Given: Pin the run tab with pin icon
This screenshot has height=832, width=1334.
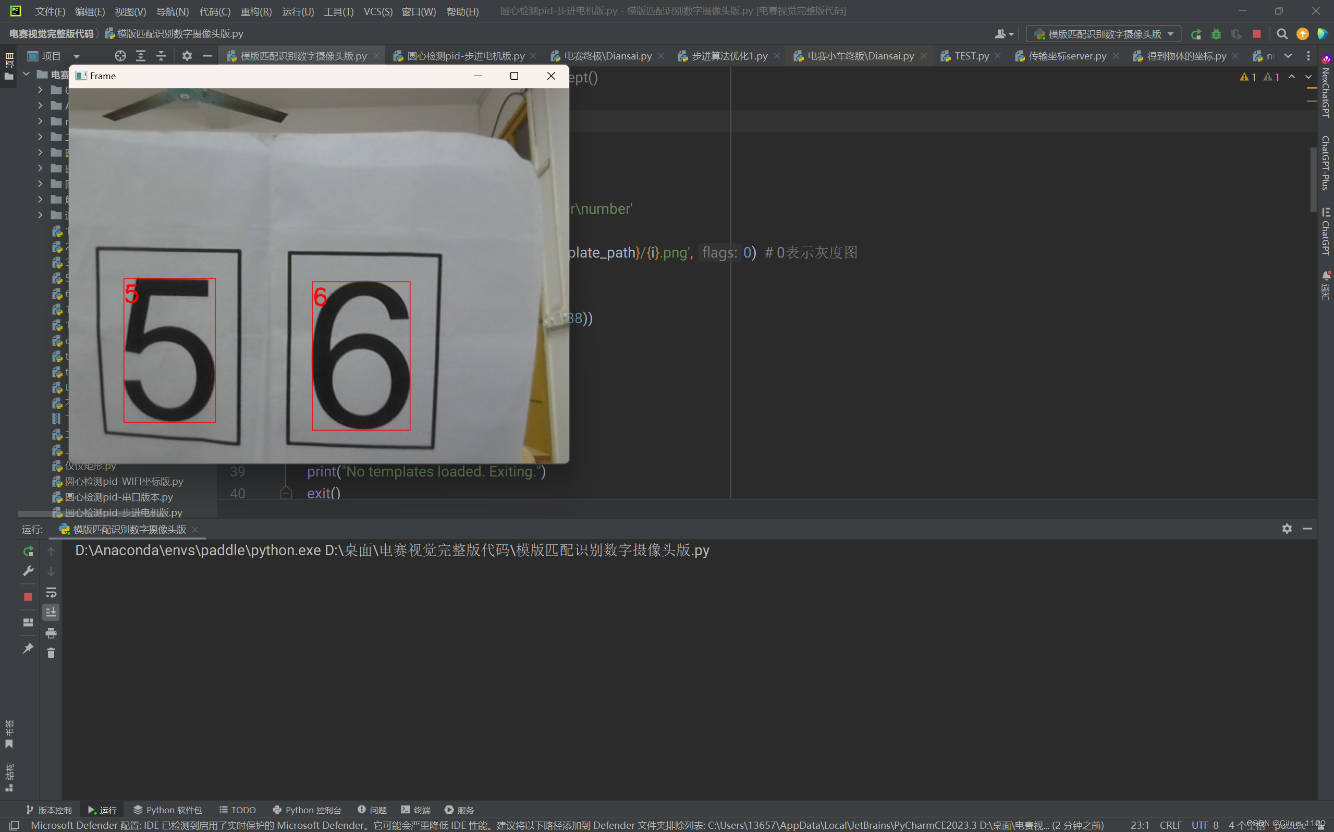Looking at the screenshot, I should tap(28, 648).
